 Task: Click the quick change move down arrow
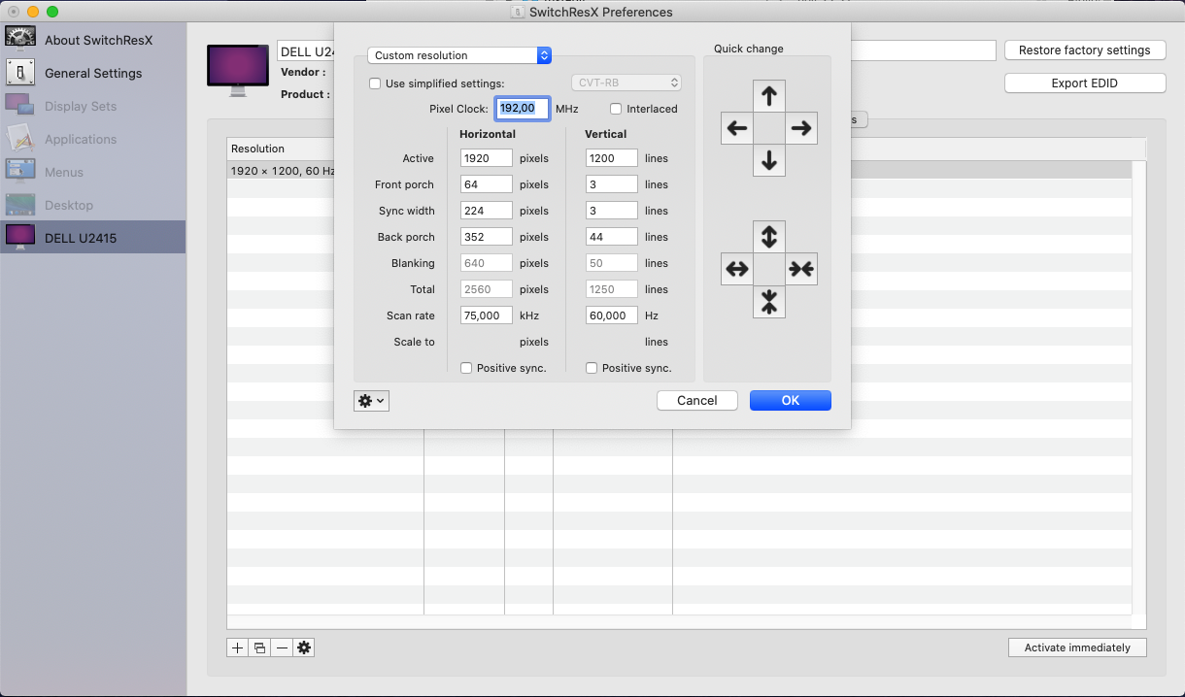click(769, 159)
